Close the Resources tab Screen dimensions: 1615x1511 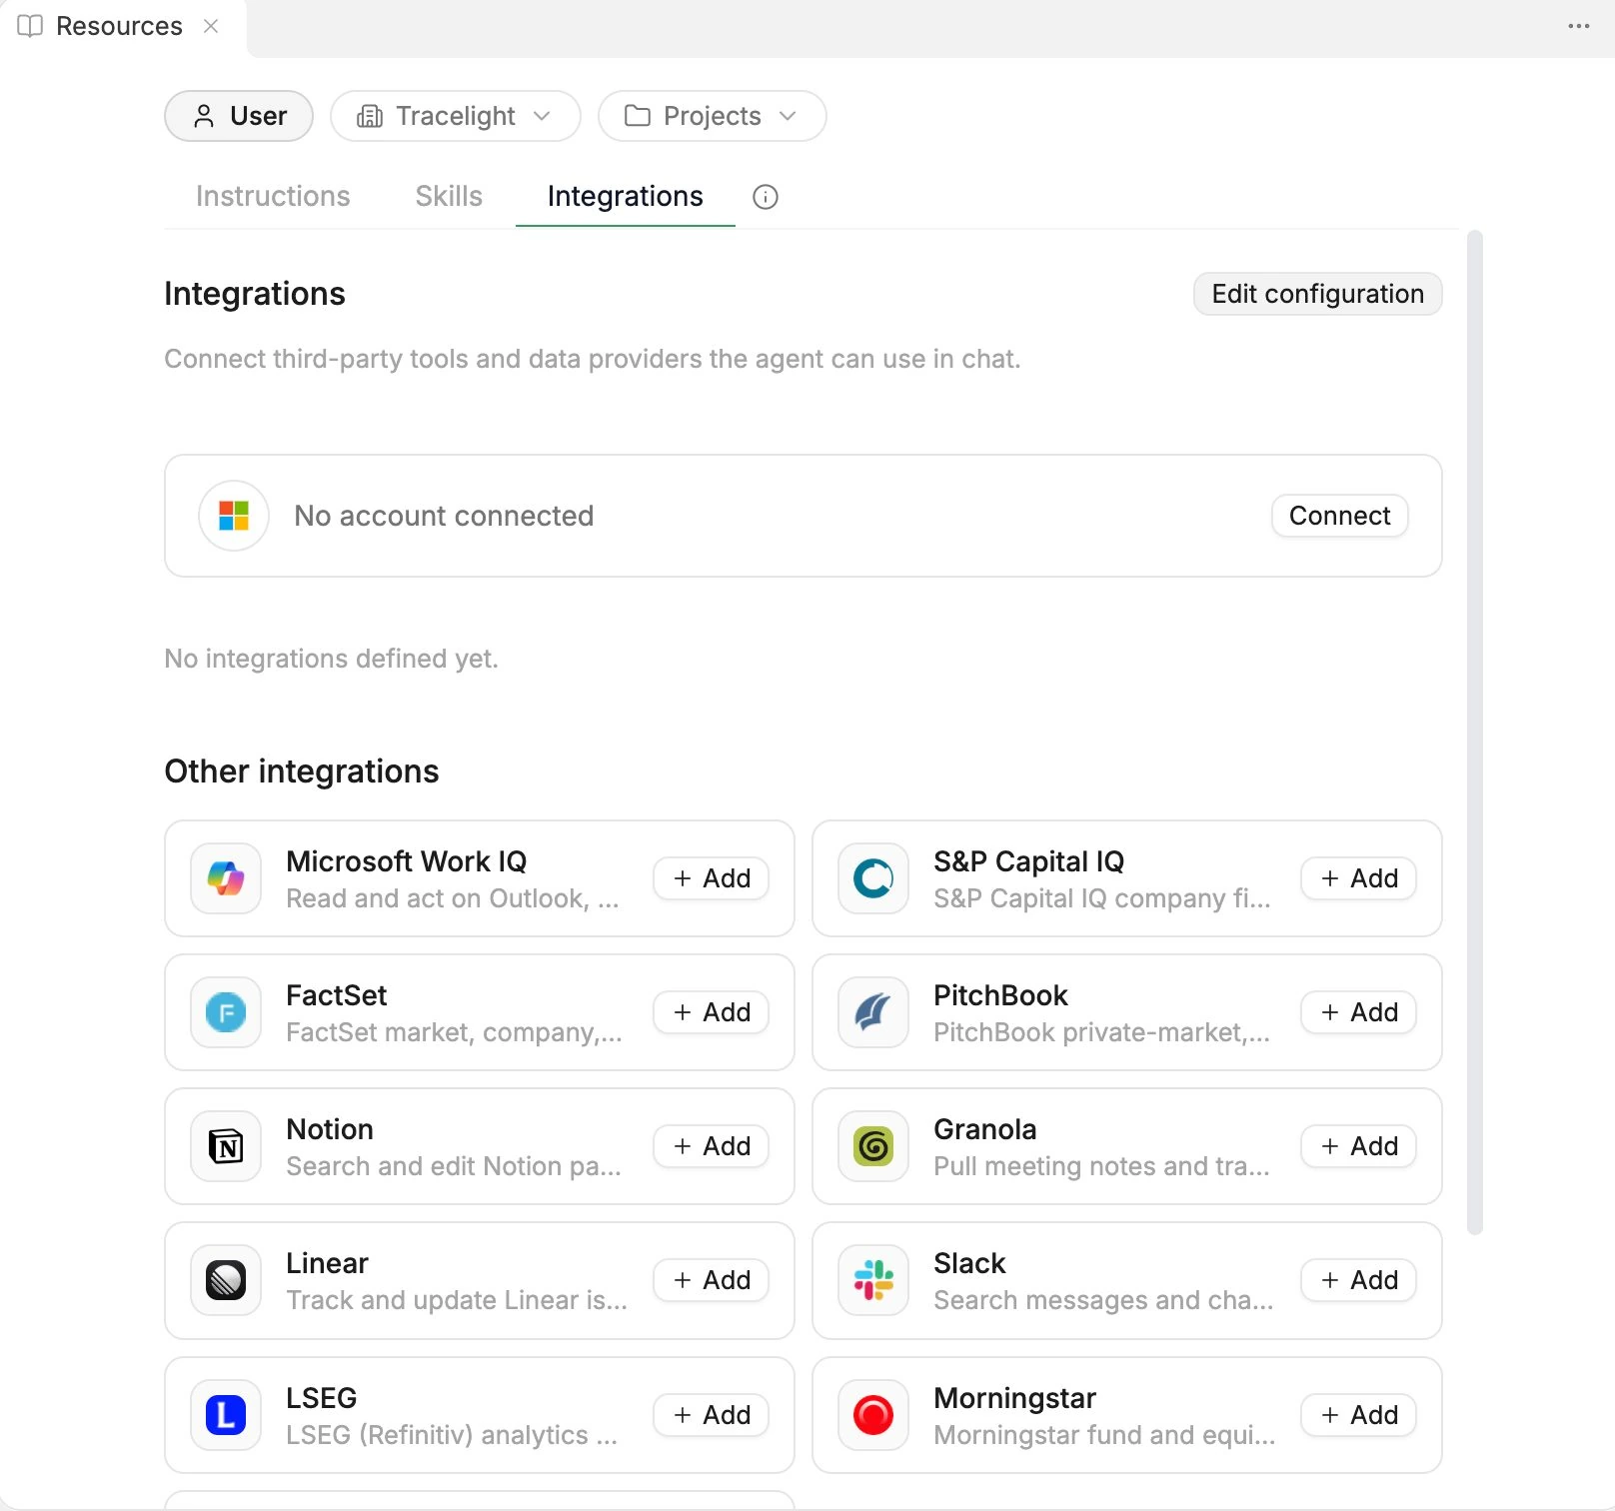pos(211,26)
